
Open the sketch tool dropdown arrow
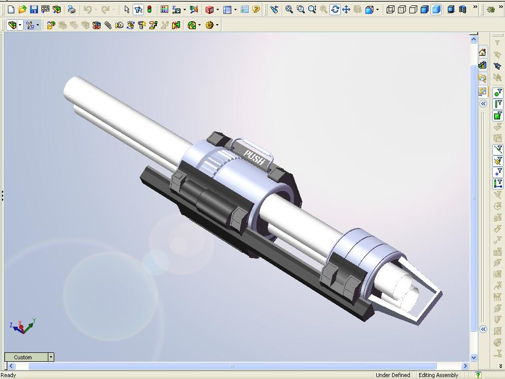pyautogui.click(x=37, y=25)
